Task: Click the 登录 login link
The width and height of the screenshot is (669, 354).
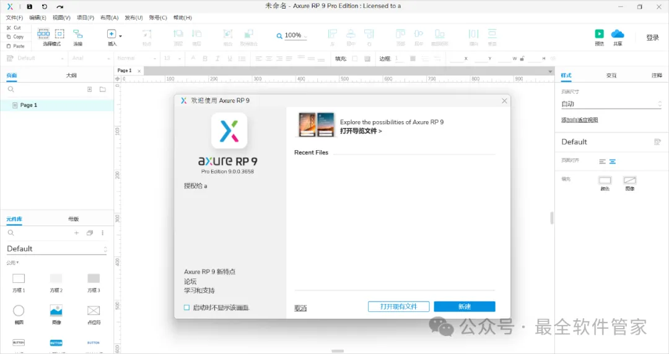Action: coord(652,38)
